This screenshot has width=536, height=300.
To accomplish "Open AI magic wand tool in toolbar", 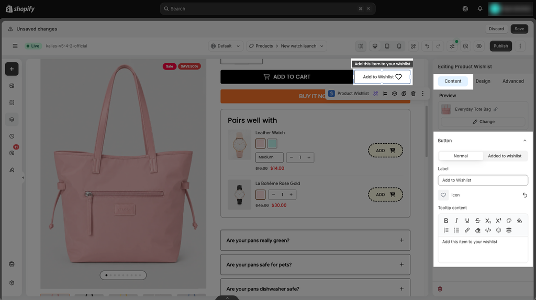I will (414, 46).
